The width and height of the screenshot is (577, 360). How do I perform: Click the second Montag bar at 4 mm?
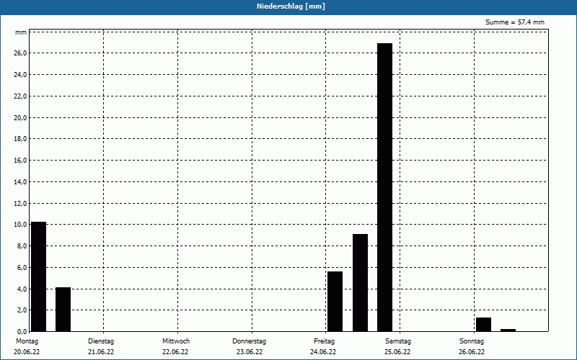(x=63, y=310)
